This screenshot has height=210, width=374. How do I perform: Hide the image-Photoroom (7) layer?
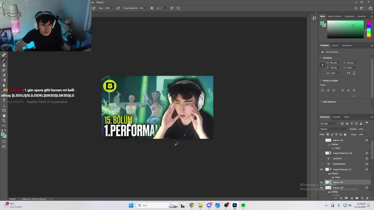pyautogui.click(x=322, y=169)
